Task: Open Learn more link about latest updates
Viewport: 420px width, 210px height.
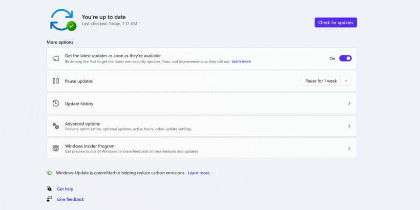Action: coord(241,62)
